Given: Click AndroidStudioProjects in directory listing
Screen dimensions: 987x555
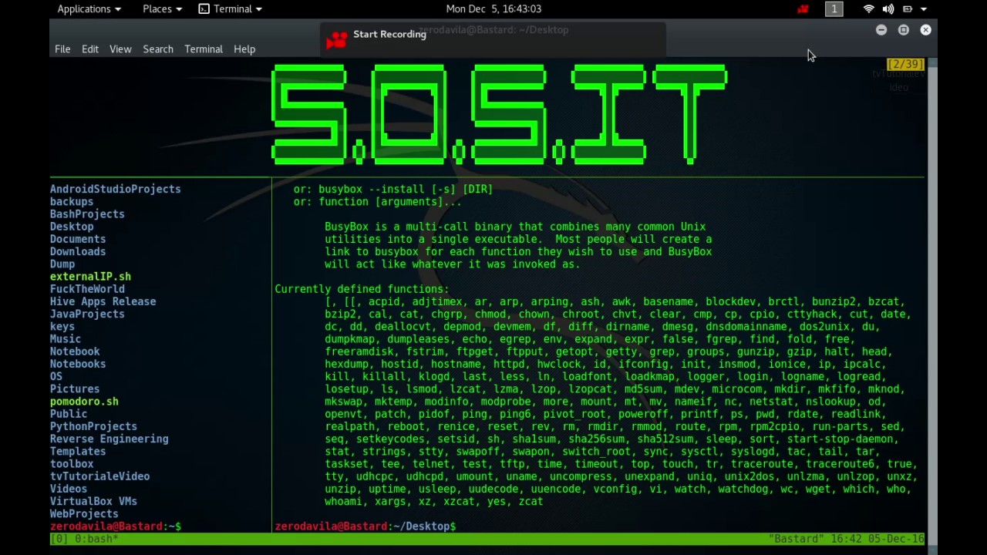Looking at the screenshot, I should pos(116,189).
